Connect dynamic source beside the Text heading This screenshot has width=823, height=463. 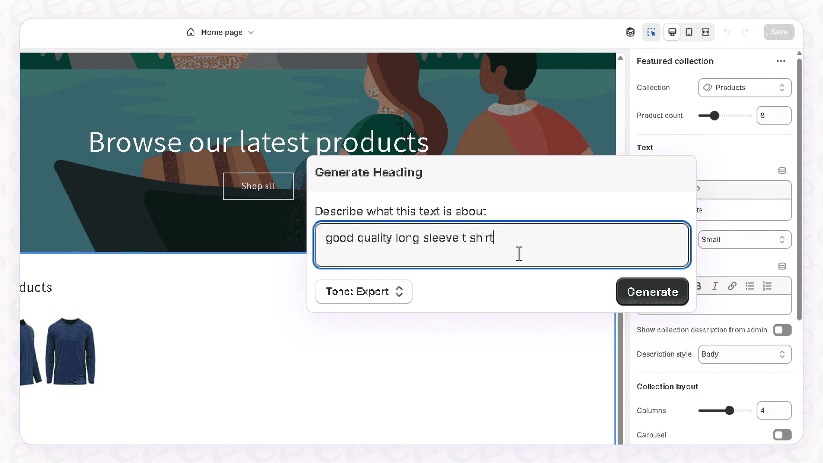(x=782, y=171)
